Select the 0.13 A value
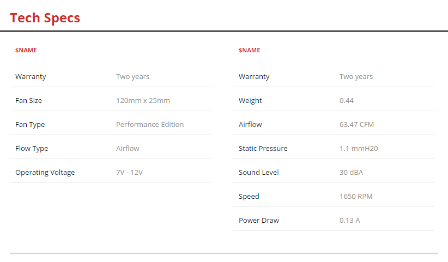This screenshot has width=448, height=262. [x=349, y=221]
